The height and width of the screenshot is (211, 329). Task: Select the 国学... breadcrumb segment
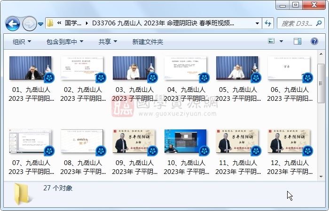[73, 23]
